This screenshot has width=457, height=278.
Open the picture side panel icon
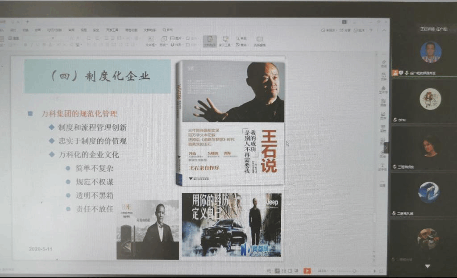pyautogui.click(x=382, y=141)
